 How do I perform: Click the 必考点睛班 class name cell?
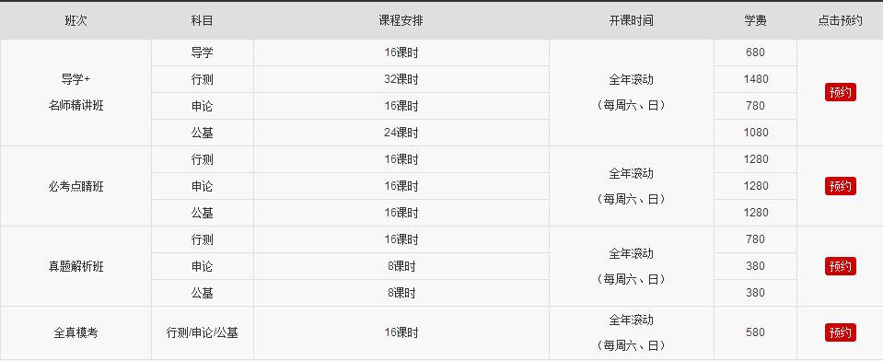click(76, 186)
